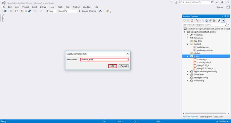Open the Debug configuration dropdown
This screenshot has height=123, width=231.
pos(52,11)
